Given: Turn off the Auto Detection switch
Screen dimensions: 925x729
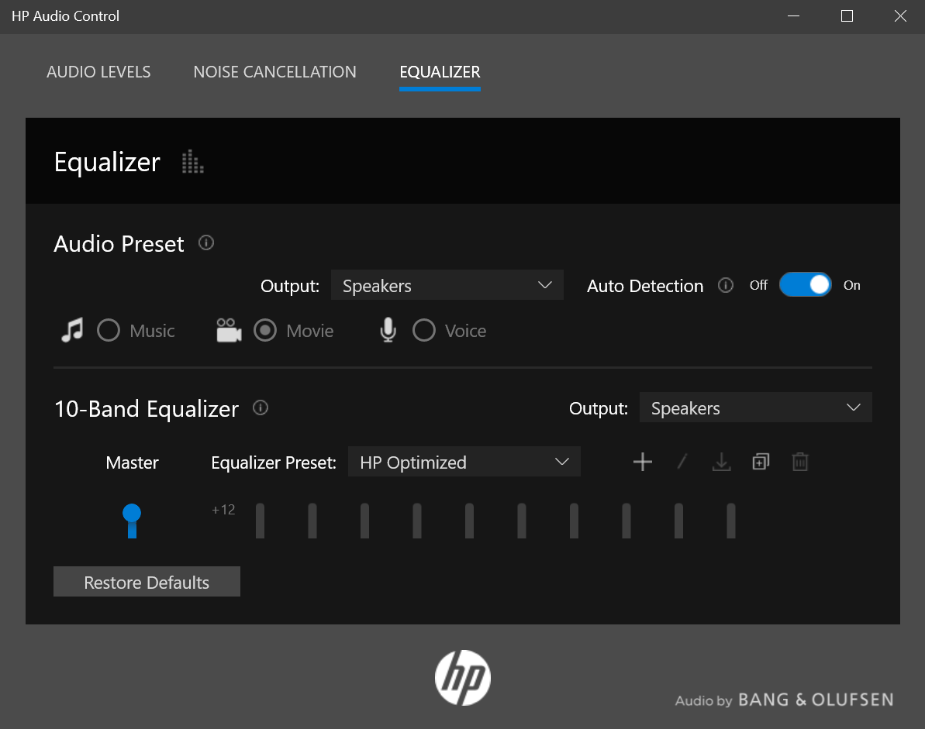Looking at the screenshot, I should (805, 285).
